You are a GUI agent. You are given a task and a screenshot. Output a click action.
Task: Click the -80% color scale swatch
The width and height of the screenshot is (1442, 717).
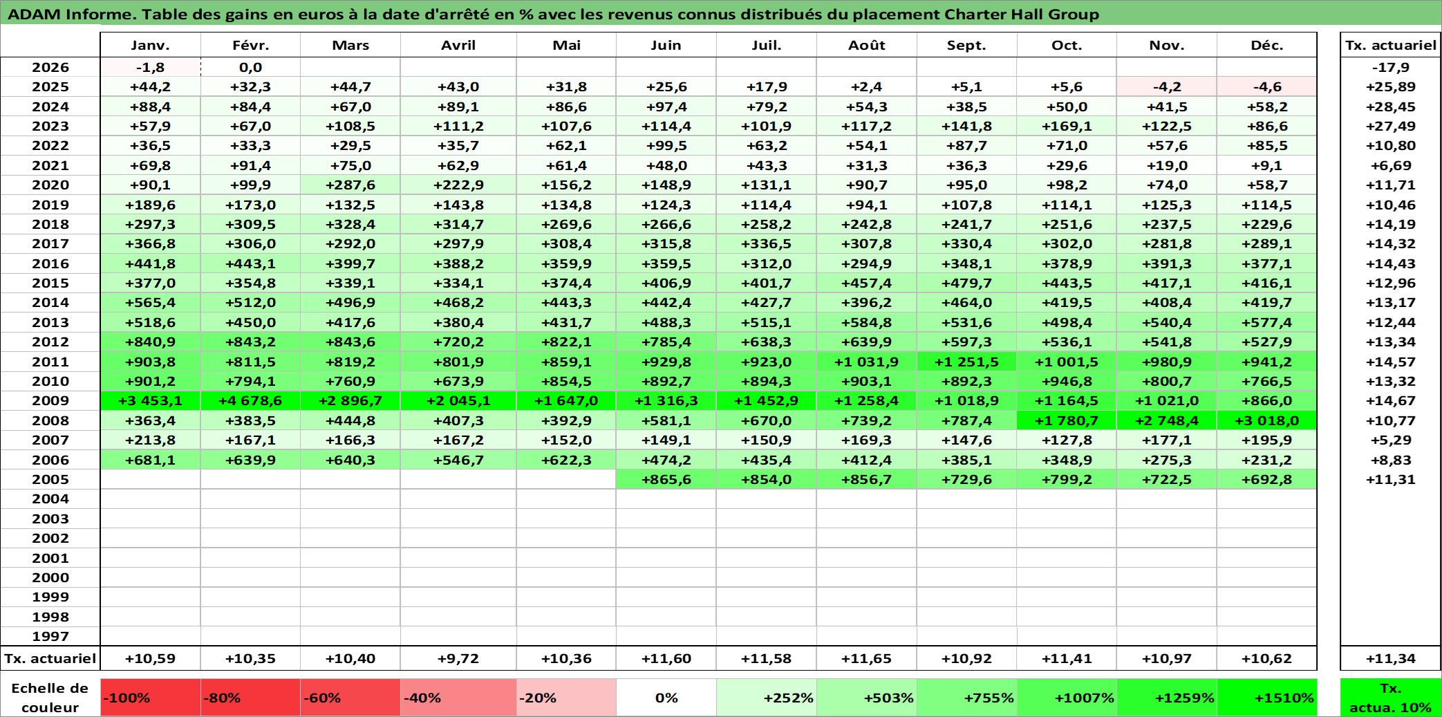click(x=250, y=698)
